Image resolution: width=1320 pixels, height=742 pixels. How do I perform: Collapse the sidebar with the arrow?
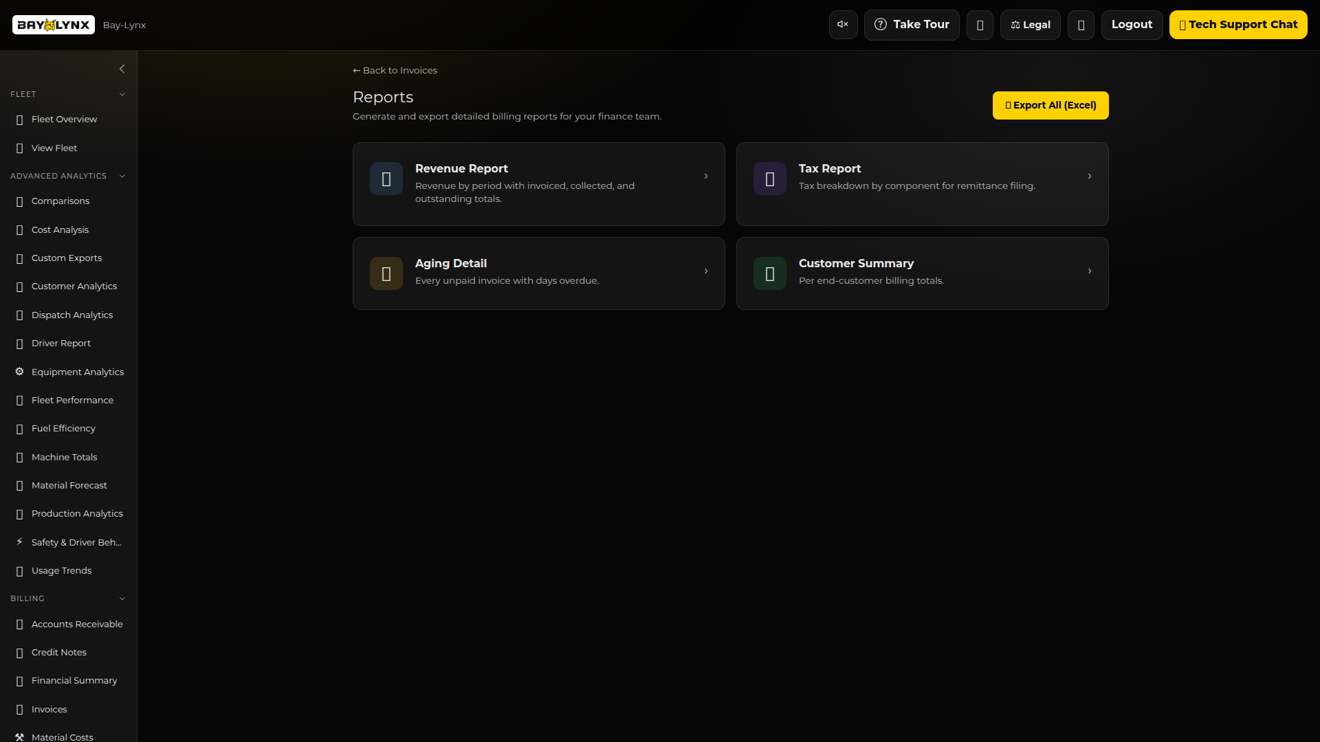pos(122,69)
